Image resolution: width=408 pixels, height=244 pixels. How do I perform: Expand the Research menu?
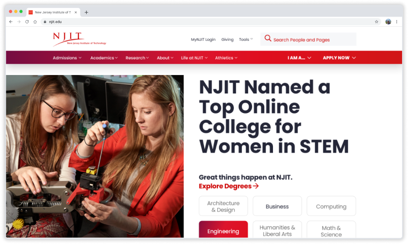pyautogui.click(x=137, y=58)
